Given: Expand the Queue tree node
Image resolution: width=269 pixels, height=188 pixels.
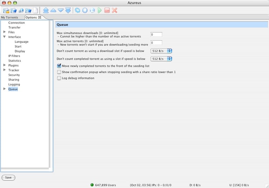Looking at the screenshot, I should point(5,89).
